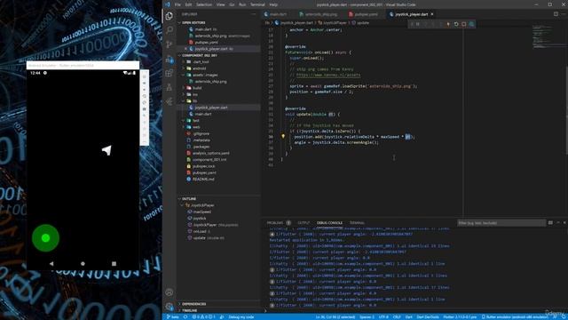568x320 pixels.
Task: Tap the green joystick knob in emulator
Action: point(45,238)
